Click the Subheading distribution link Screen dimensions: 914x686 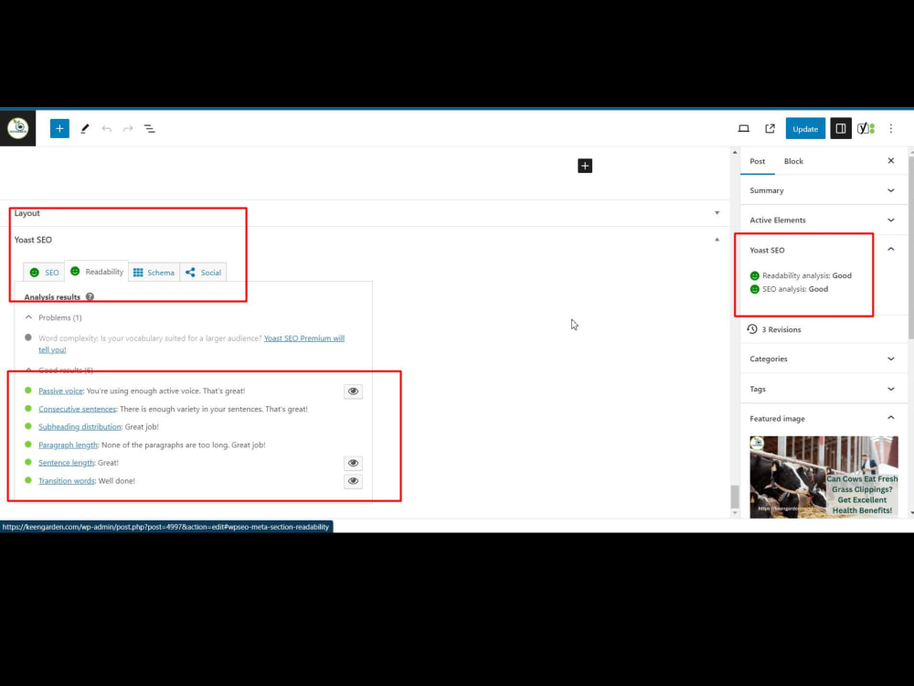point(80,427)
